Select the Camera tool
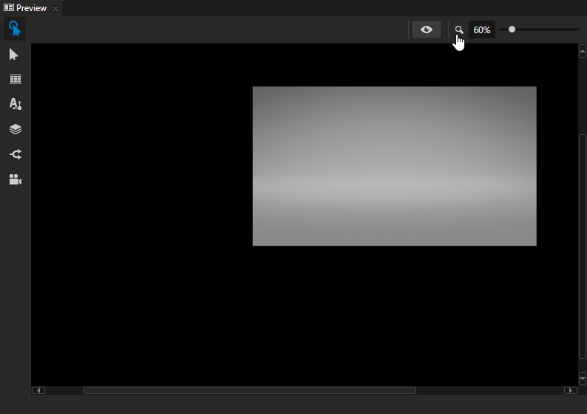This screenshot has height=414, width=587. pyautogui.click(x=15, y=179)
